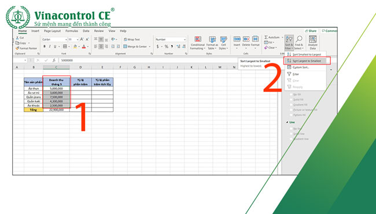
Task: Open Find & Select magnifier
Action: coord(299,43)
